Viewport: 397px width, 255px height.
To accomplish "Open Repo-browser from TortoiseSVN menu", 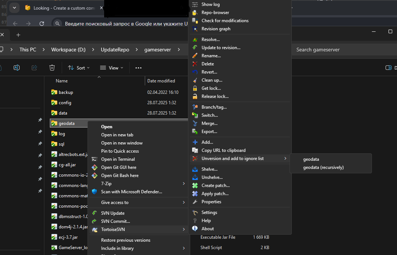I will (x=215, y=13).
